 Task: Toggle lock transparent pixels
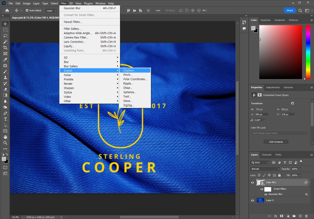(259, 175)
